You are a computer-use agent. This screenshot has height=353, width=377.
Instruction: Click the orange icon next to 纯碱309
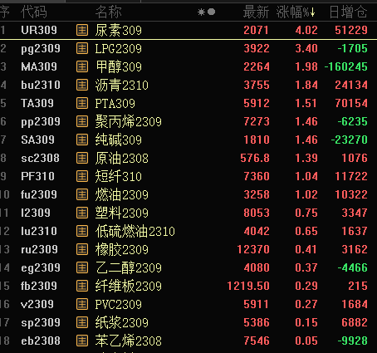click(82, 140)
